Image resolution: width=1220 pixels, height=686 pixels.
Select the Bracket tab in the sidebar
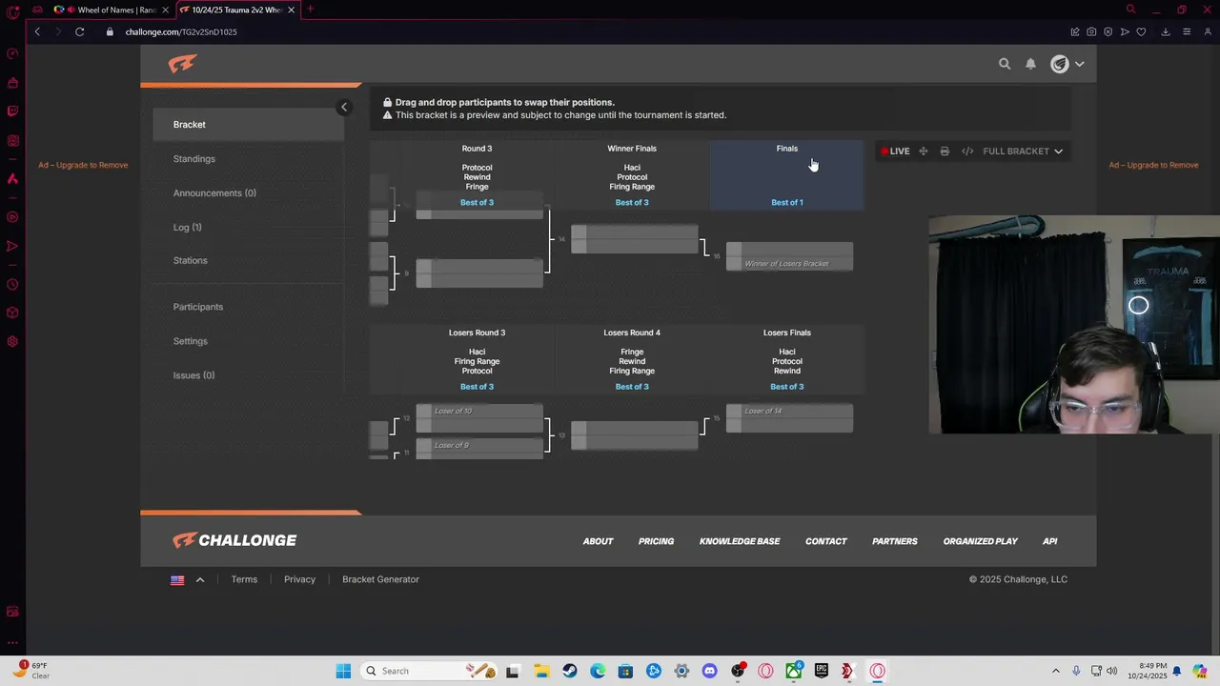click(248, 125)
